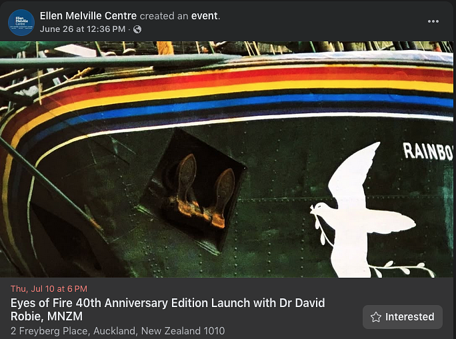Screen dimensions: 456x339
Task: Click the Thu, Jul 10 at 6 PM date
Action: tap(49, 289)
